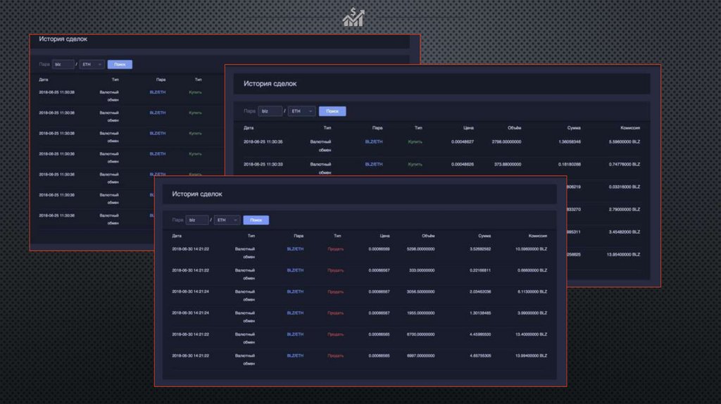The width and height of the screenshot is (721, 404).
Task: Open ETH dropdown in the front sell-history panel
Action: (227, 220)
